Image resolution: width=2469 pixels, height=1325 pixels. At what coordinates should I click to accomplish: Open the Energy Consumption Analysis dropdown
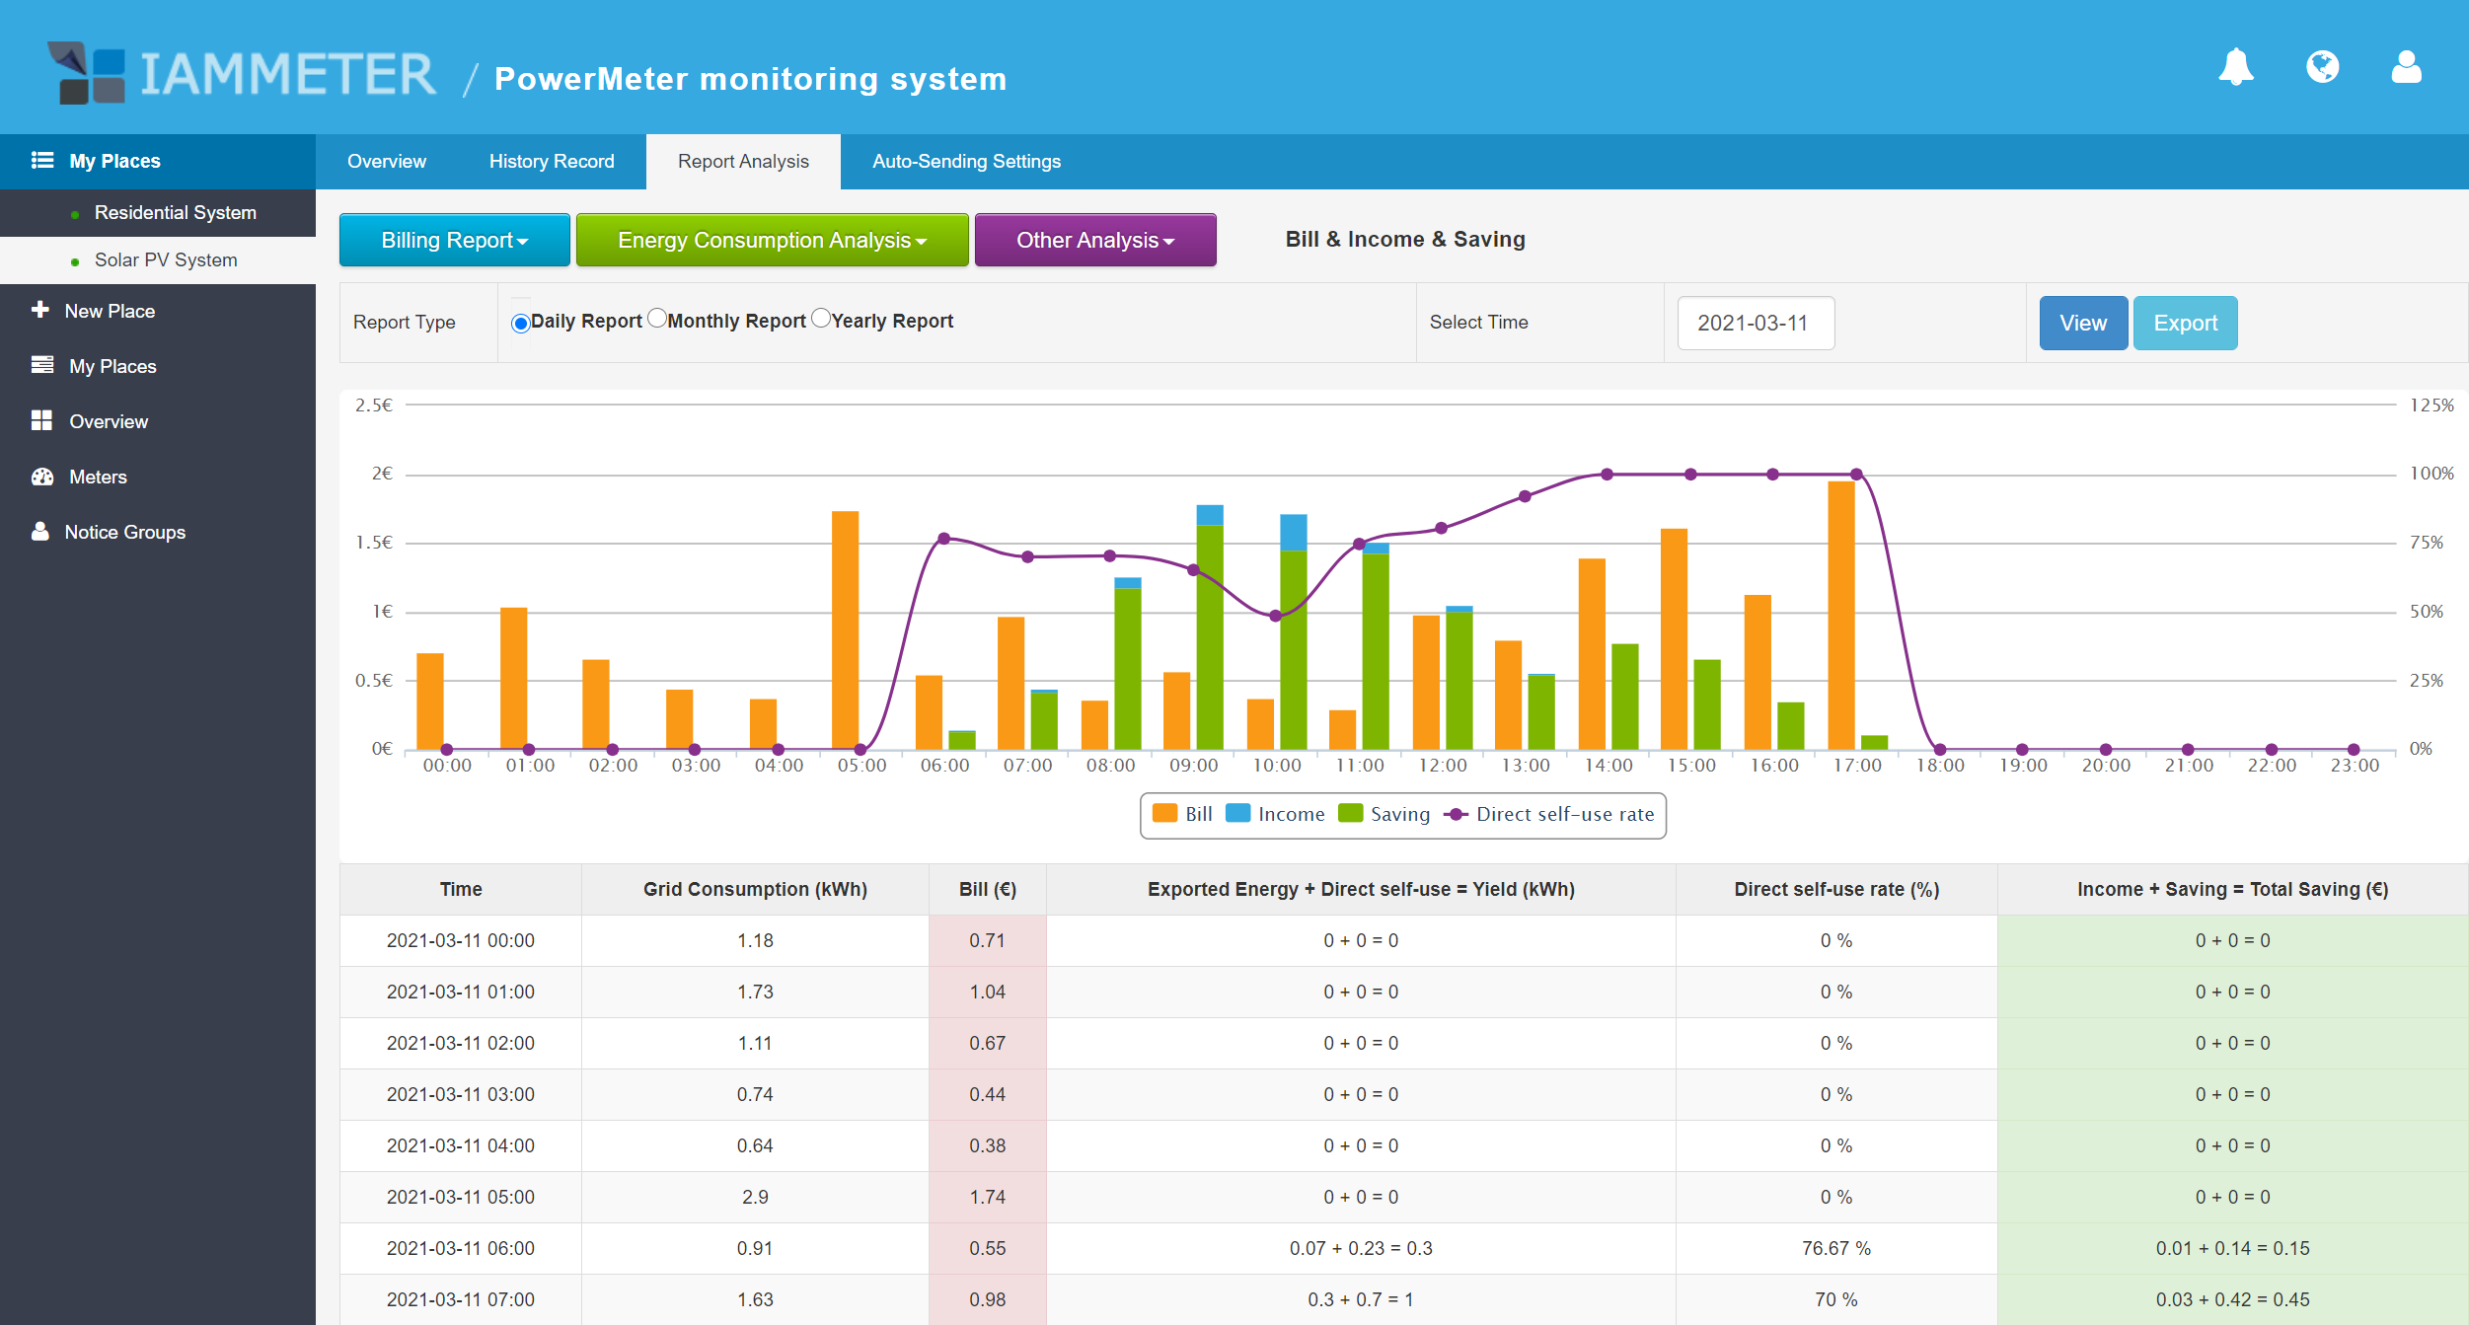tap(772, 240)
